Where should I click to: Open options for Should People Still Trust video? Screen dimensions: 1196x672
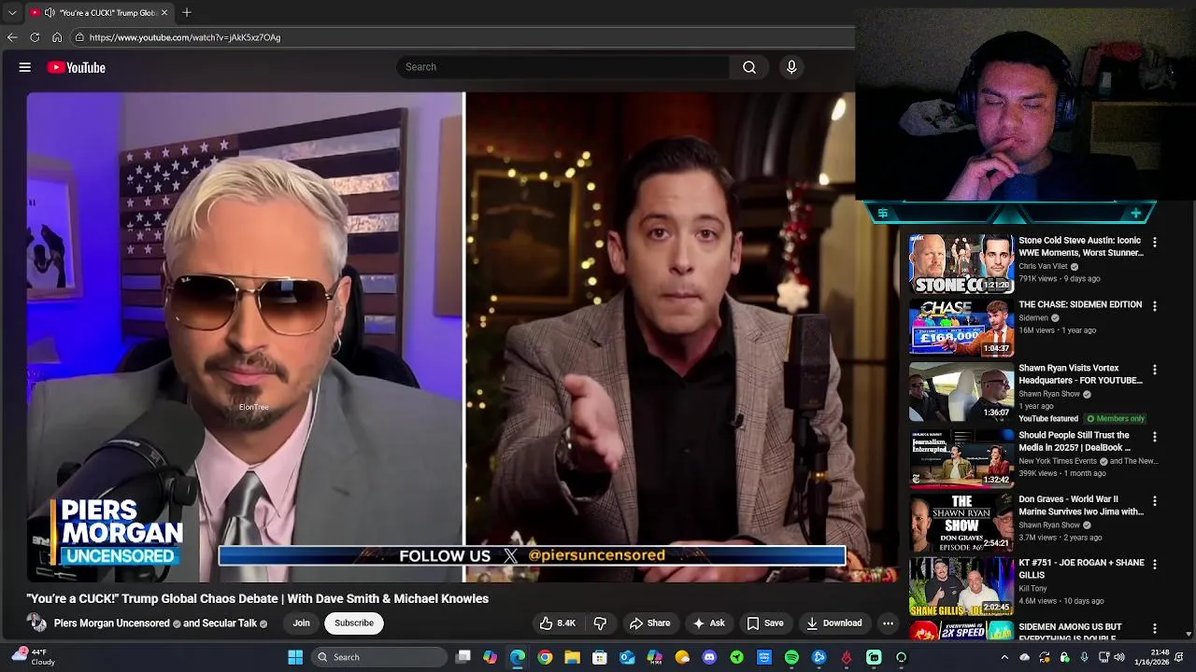coord(1155,437)
